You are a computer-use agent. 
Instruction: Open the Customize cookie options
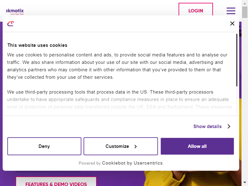click(x=121, y=146)
